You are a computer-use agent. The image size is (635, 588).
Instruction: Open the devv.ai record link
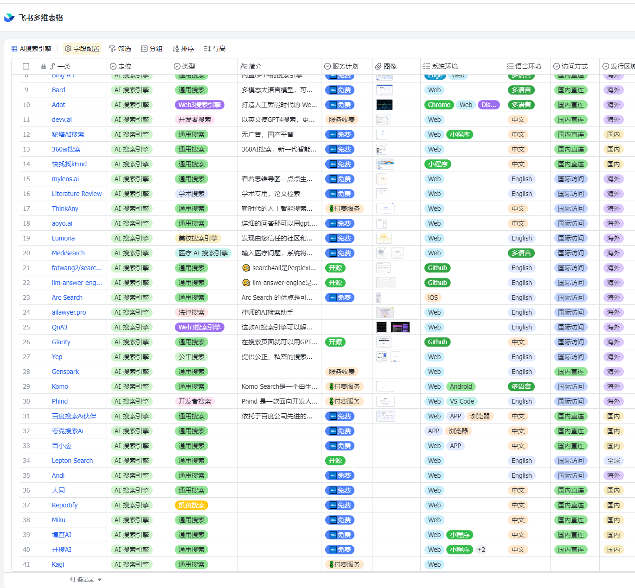(x=62, y=120)
